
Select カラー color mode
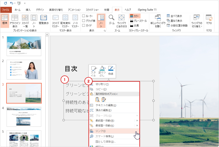click(x=135, y=16)
